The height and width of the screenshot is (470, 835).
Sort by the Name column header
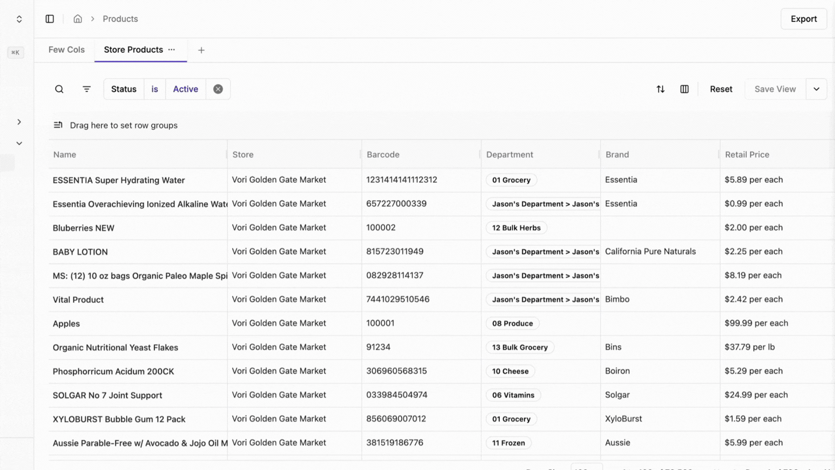coord(65,154)
